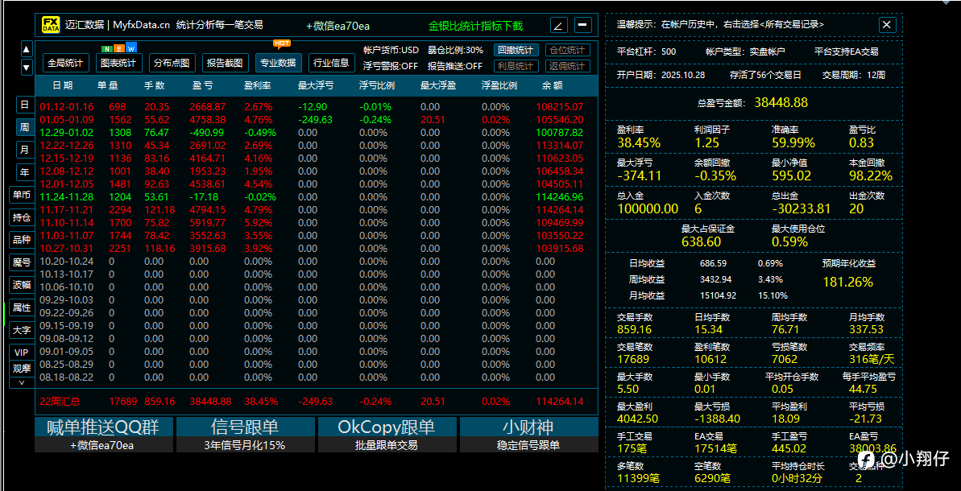This screenshot has height=491, width=961.
Task: Sort by 日期 column header
Action: click(63, 85)
